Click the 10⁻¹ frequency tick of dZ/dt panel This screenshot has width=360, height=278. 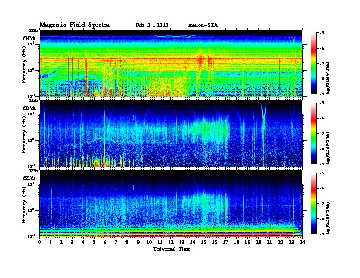pos(31,236)
